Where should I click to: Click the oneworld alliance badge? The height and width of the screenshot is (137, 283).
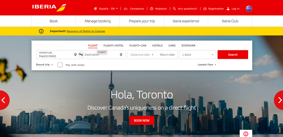click(x=249, y=9)
